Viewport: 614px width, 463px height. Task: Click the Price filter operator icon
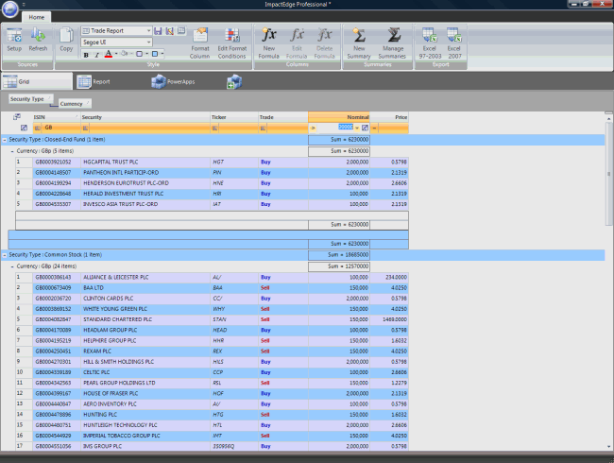(x=374, y=129)
